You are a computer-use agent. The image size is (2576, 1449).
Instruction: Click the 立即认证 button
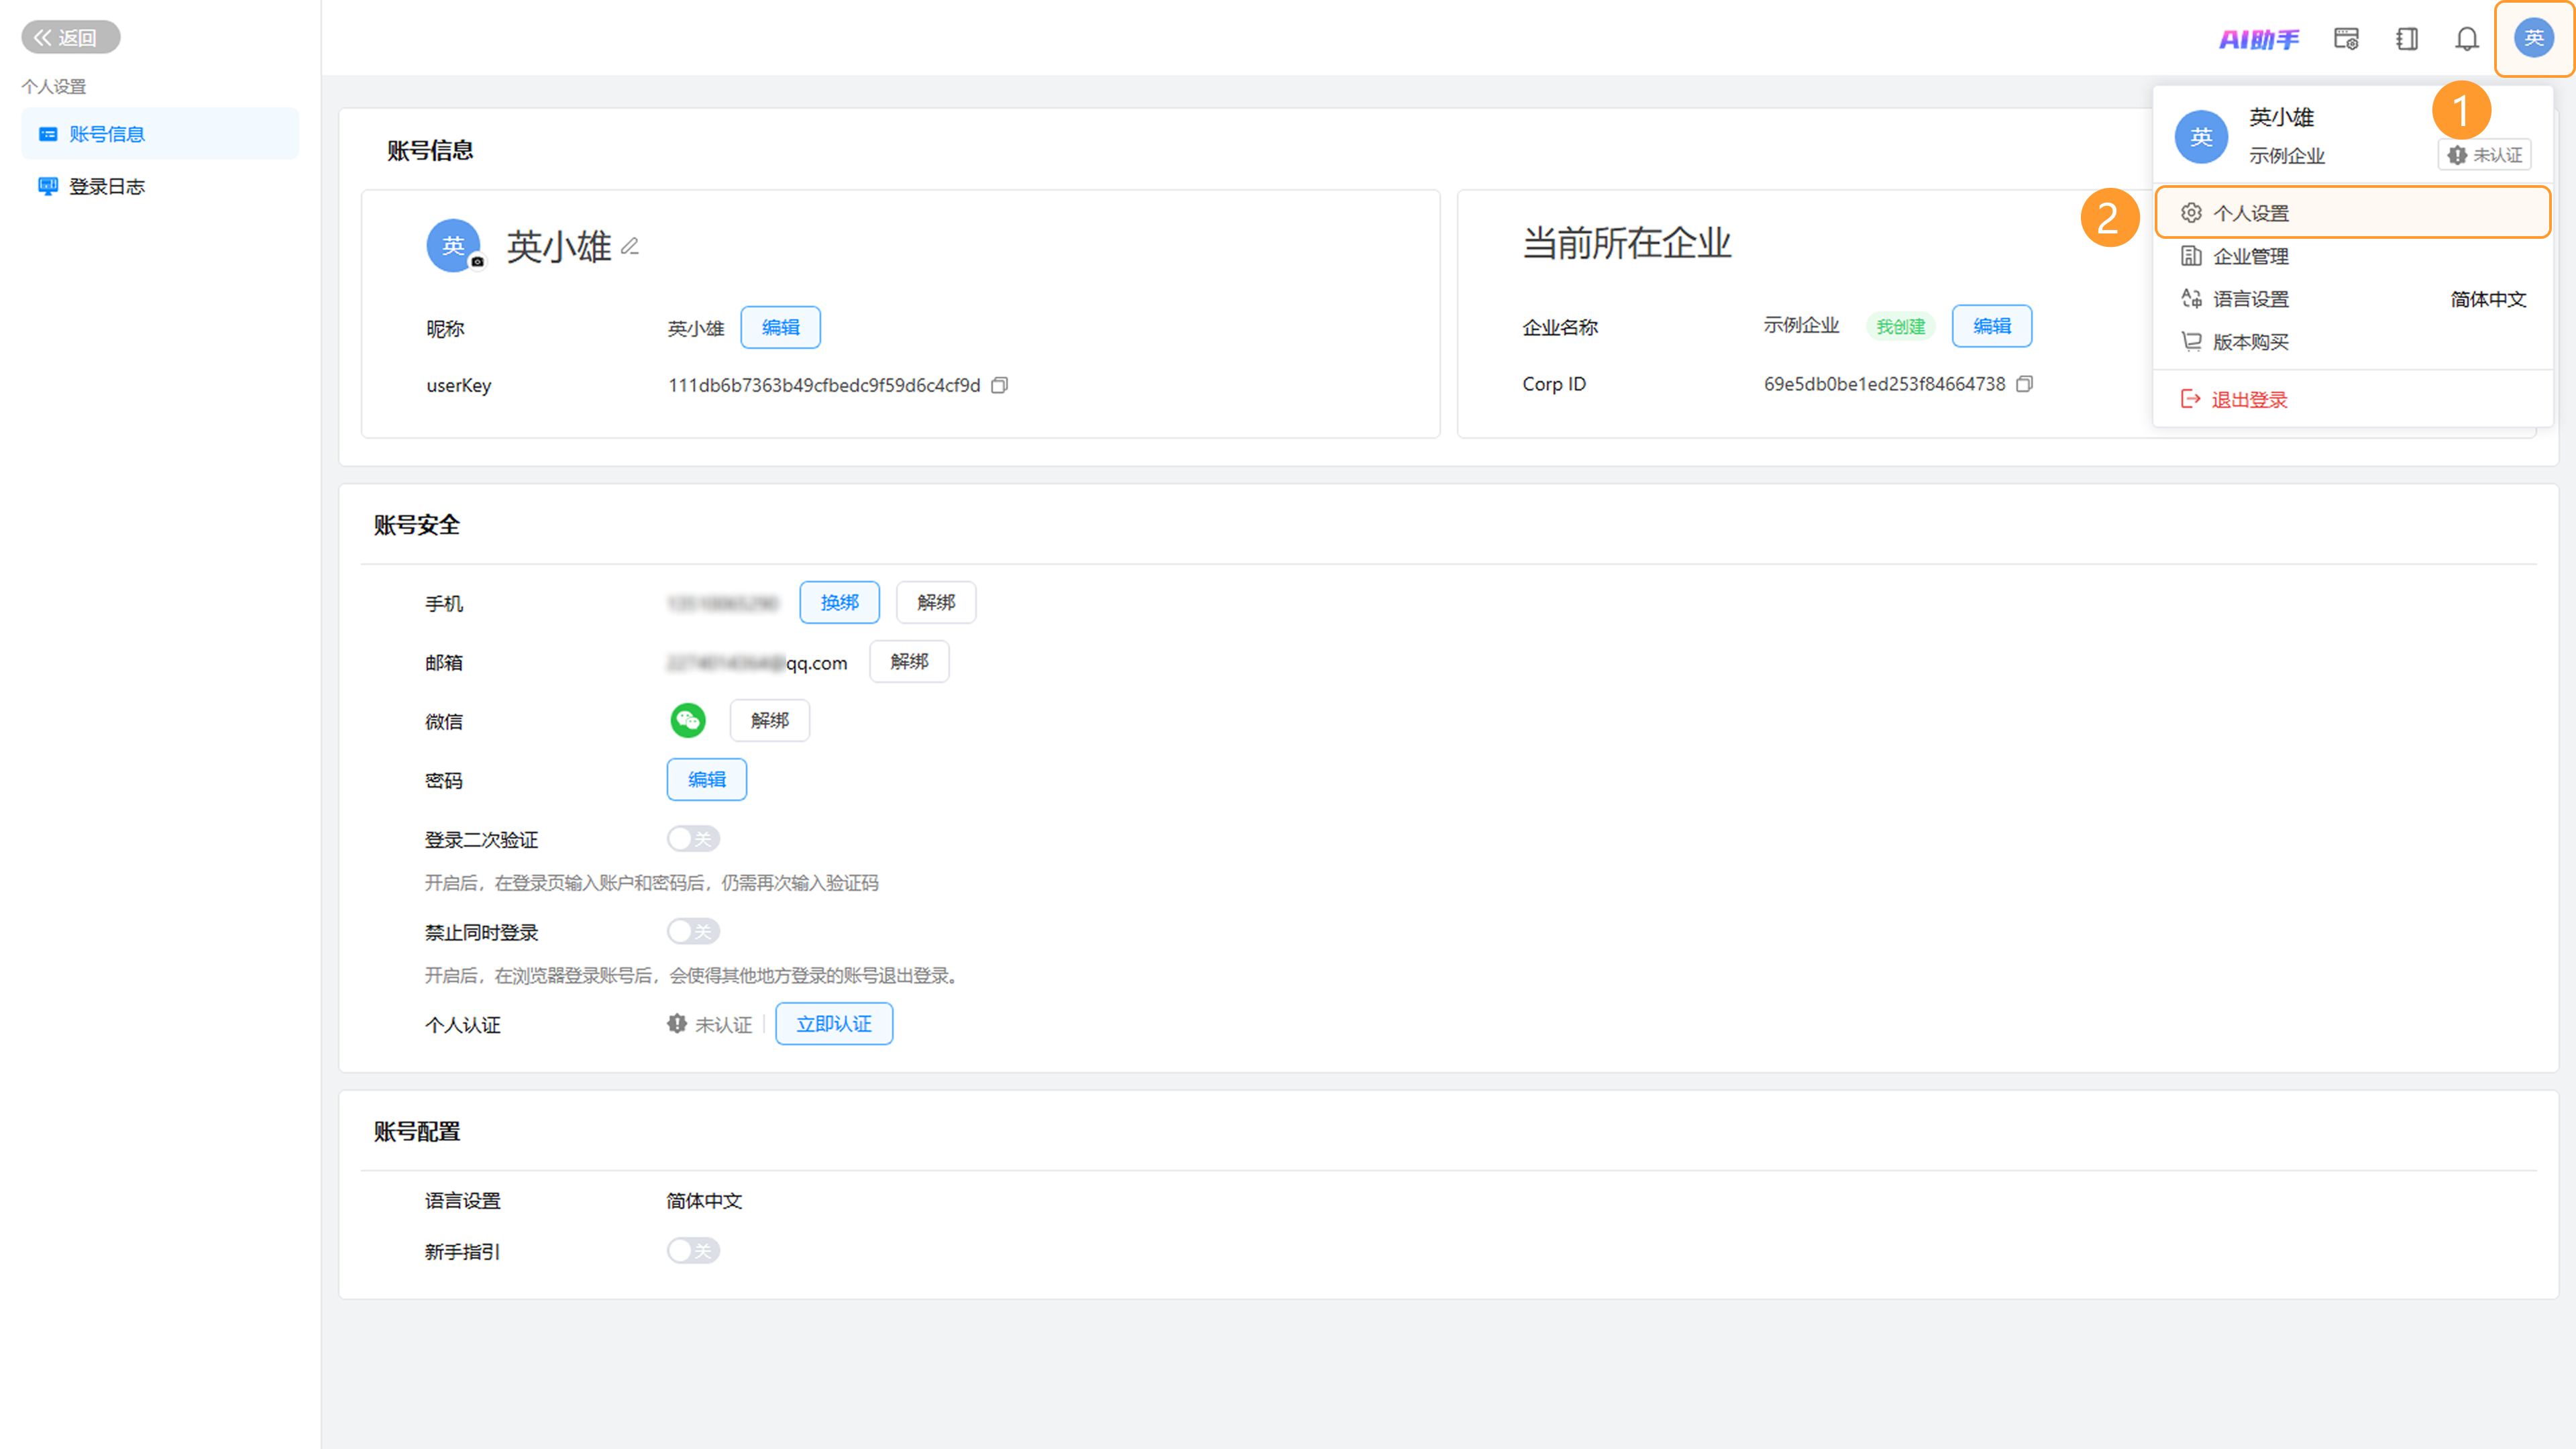tap(834, 1025)
